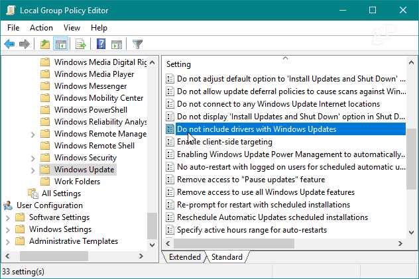This screenshot has height=279, width=419.
Task: Click icon beside 'Re-prompt for restart' setting
Action: click(170, 205)
